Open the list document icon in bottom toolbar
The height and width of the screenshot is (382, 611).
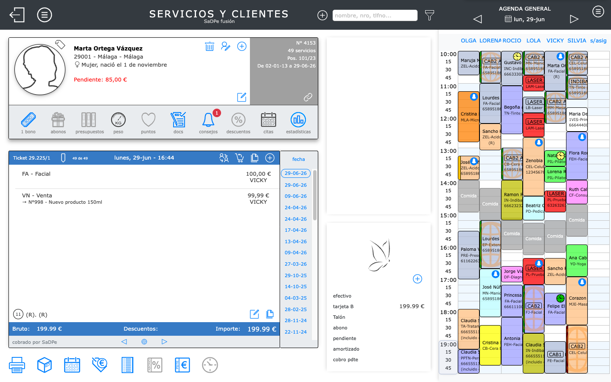[127, 365]
